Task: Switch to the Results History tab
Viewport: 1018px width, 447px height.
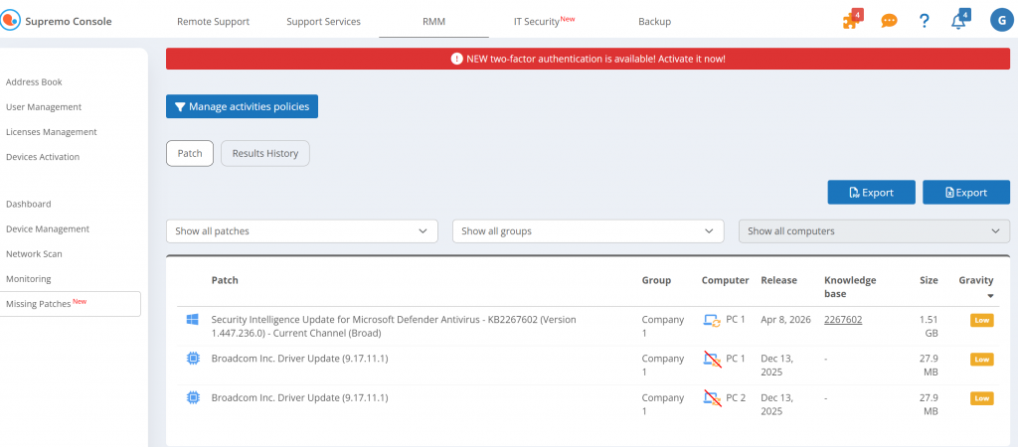Action: [x=265, y=154]
